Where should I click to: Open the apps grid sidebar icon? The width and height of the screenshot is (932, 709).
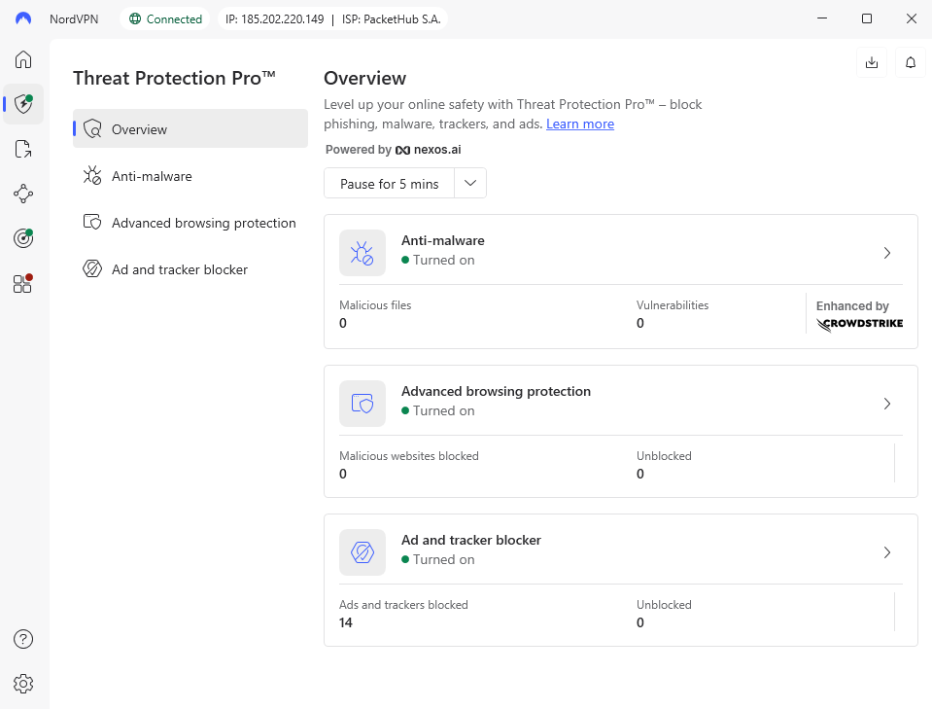[x=22, y=284]
